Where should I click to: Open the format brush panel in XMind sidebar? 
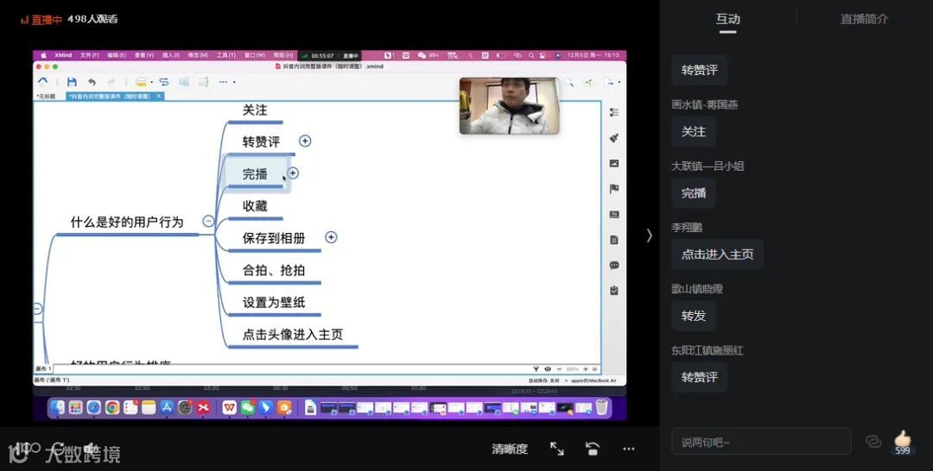point(614,138)
